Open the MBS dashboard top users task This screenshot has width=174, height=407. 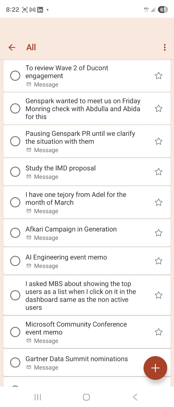point(81,295)
